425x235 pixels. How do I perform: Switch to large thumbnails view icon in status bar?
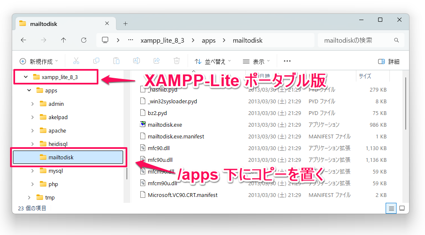(402, 208)
